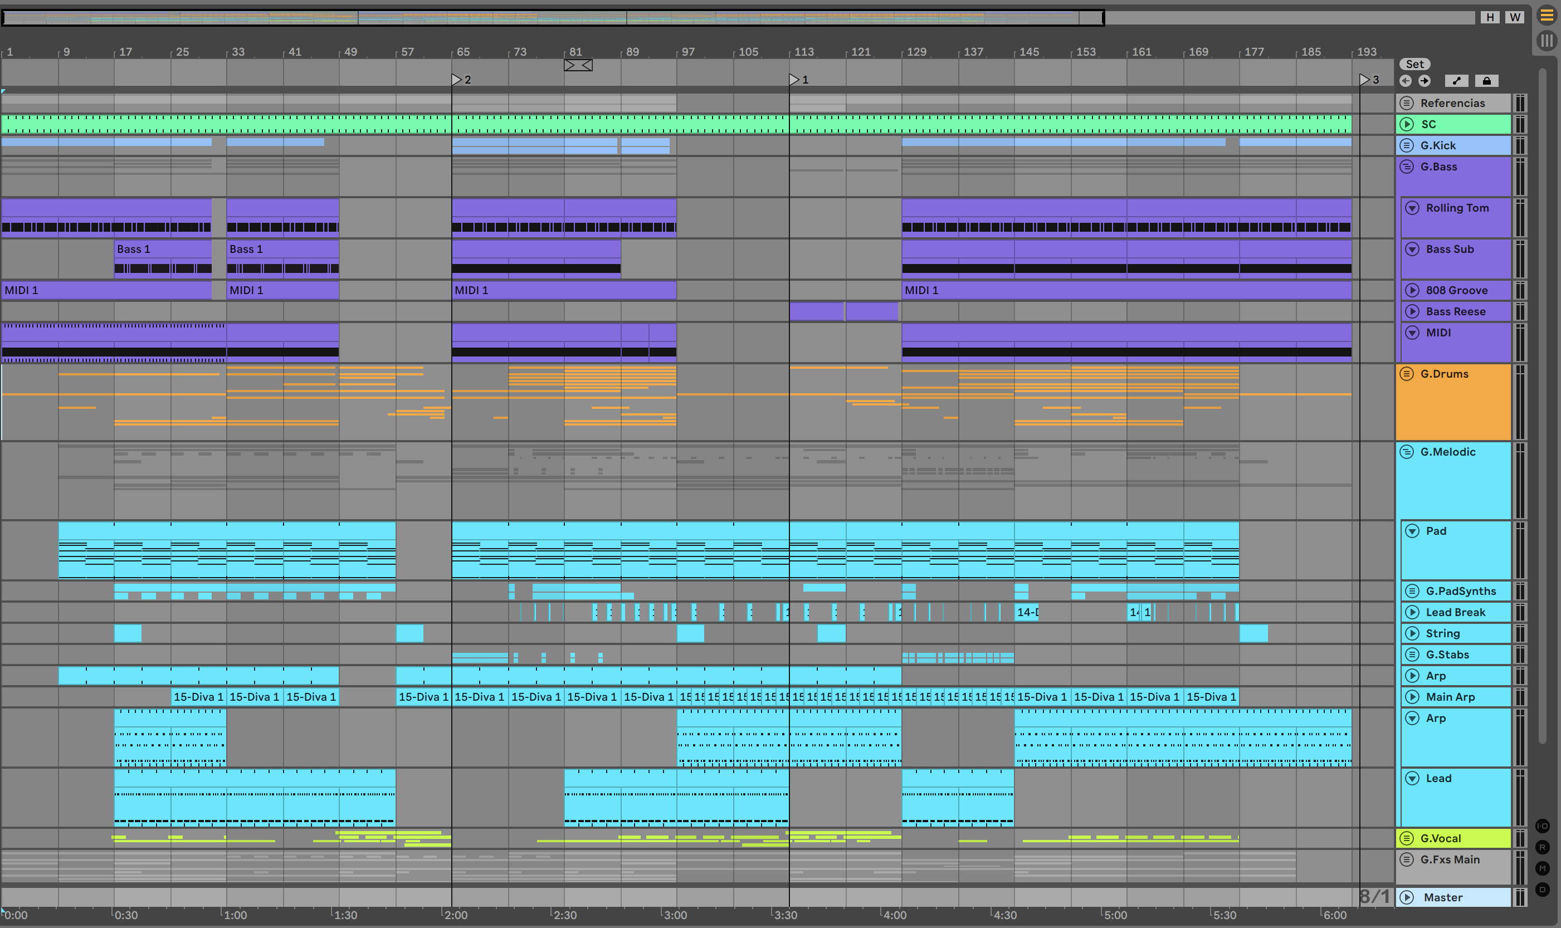Collapse the Rolling Tom track
This screenshot has width=1561, height=928.
click(x=1412, y=208)
